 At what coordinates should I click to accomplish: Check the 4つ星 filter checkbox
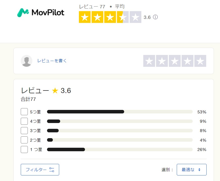pos(24,121)
